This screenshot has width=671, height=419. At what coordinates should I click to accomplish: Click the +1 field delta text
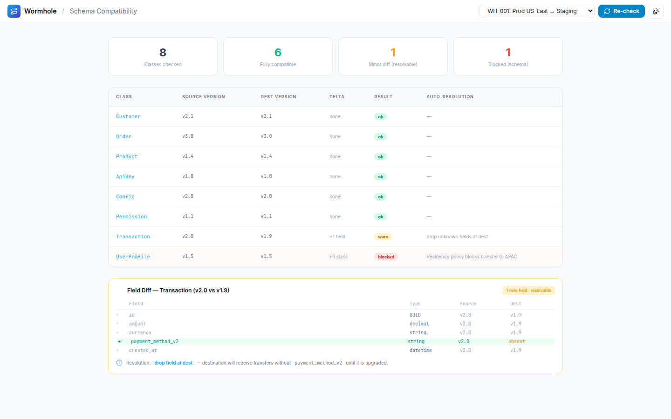pos(337,237)
